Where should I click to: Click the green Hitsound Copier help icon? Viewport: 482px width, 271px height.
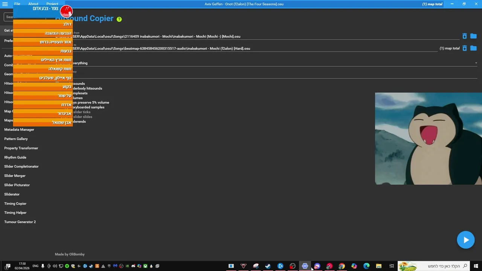click(x=119, y=19)
